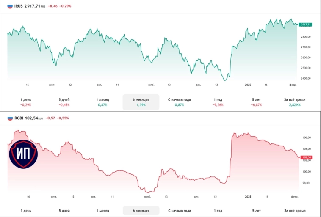The height and width of the screenshot is (217, 321).
Task: Click the Russian flag icon beside IRUS
Action: click(x=10, y=7)
